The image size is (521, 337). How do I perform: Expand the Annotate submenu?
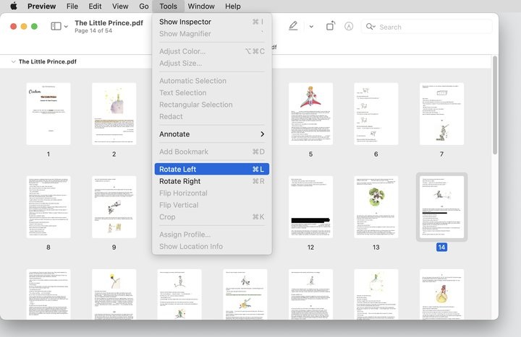pyautogui.click(x=211, y=134)
